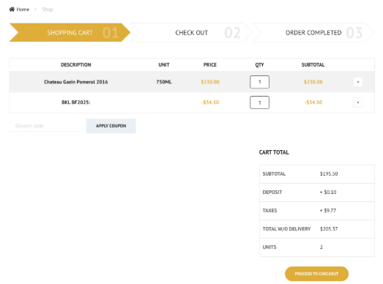Click the $205.37 total without delivery value
Screen dimensions: 383x284
pos(329,229)
